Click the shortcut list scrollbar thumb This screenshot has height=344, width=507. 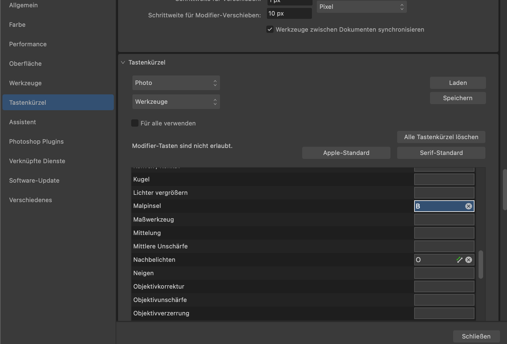481,265
